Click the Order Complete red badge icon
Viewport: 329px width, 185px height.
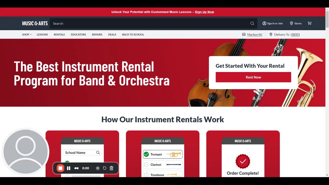click(243, 161)
